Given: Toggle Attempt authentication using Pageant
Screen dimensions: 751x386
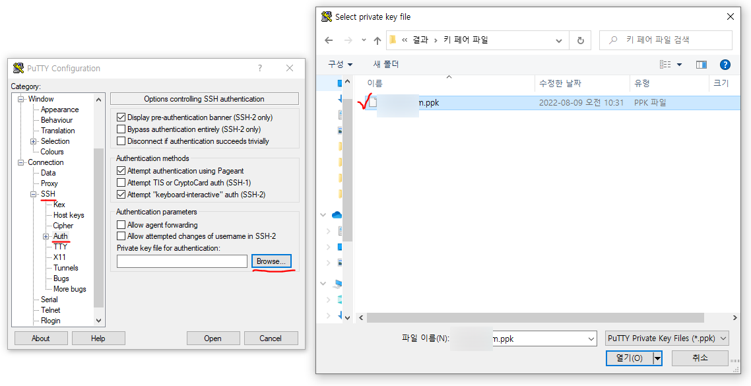Looking at the screenshot, I should coord(121,170).
